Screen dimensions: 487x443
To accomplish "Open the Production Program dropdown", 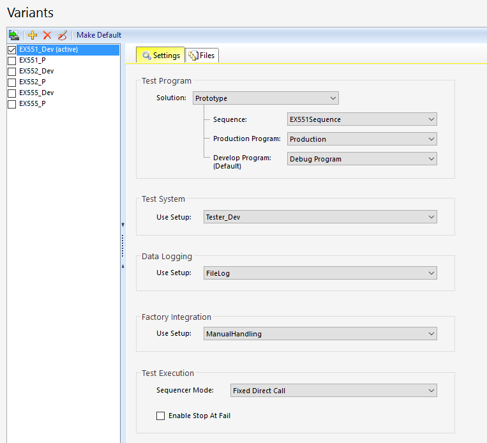I will [362, 139].
